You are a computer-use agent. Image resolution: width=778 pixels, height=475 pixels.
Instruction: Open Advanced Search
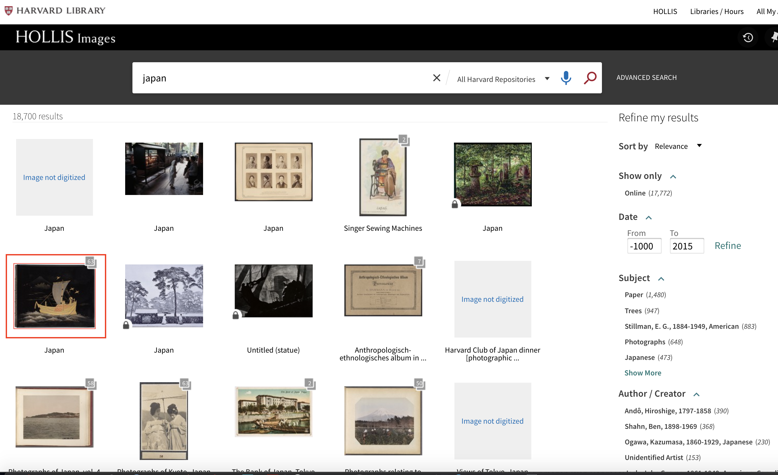[x=647, y=77]
